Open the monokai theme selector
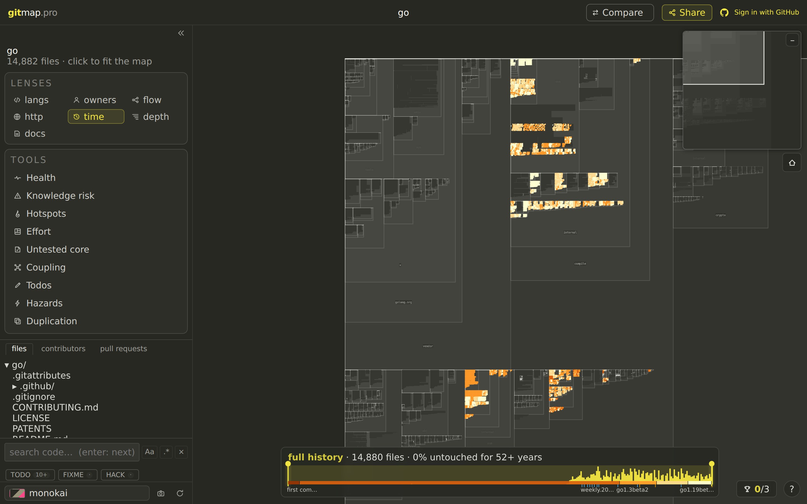Viewport: 807px width, 504px height. tap(77, 493)
